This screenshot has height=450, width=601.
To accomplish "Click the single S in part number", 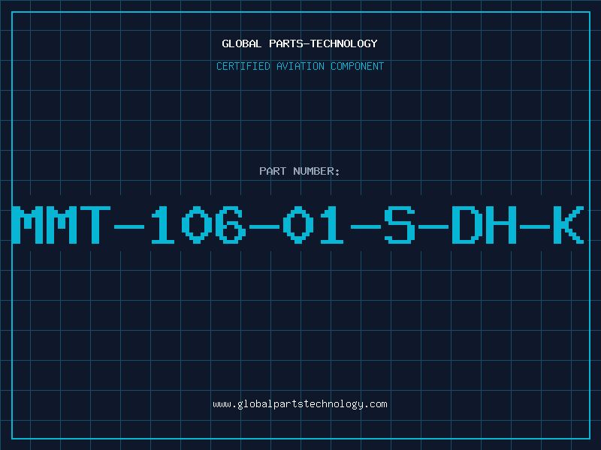I will click(400, 224).
